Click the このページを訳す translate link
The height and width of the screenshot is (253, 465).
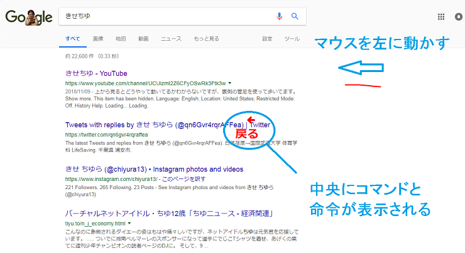(184, 179)
